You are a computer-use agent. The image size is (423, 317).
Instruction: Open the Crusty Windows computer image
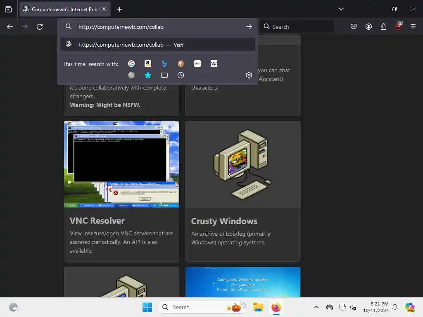(243, 164)
